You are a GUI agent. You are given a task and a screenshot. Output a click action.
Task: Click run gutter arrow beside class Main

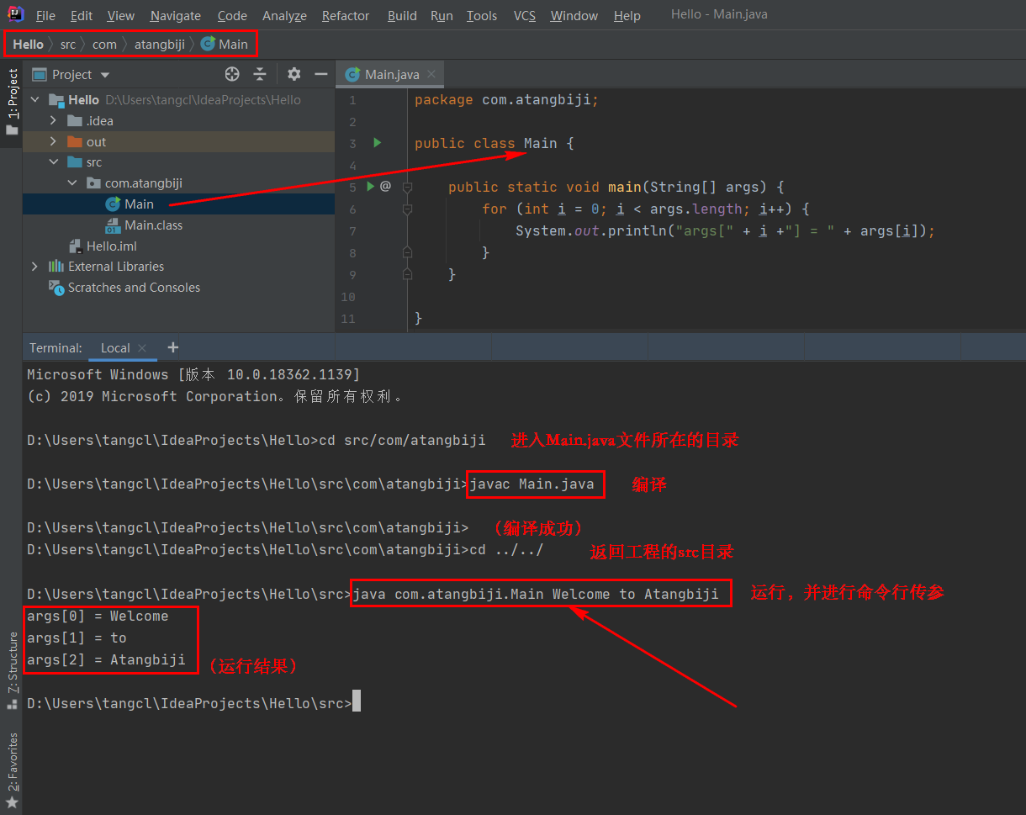(x=378, y=143)
